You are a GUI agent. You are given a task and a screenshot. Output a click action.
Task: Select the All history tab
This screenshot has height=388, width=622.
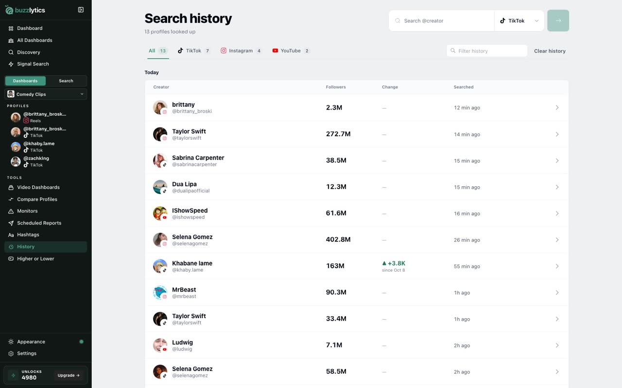pyautogui.click(x=158, y=51)
